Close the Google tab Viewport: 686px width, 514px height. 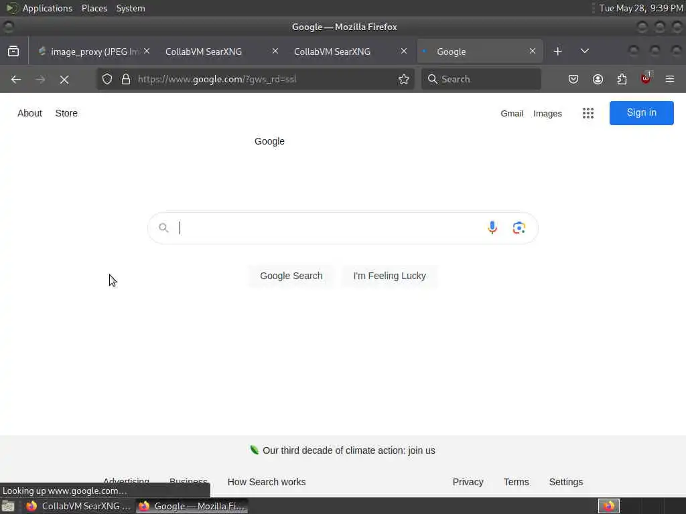pos(533,51)
